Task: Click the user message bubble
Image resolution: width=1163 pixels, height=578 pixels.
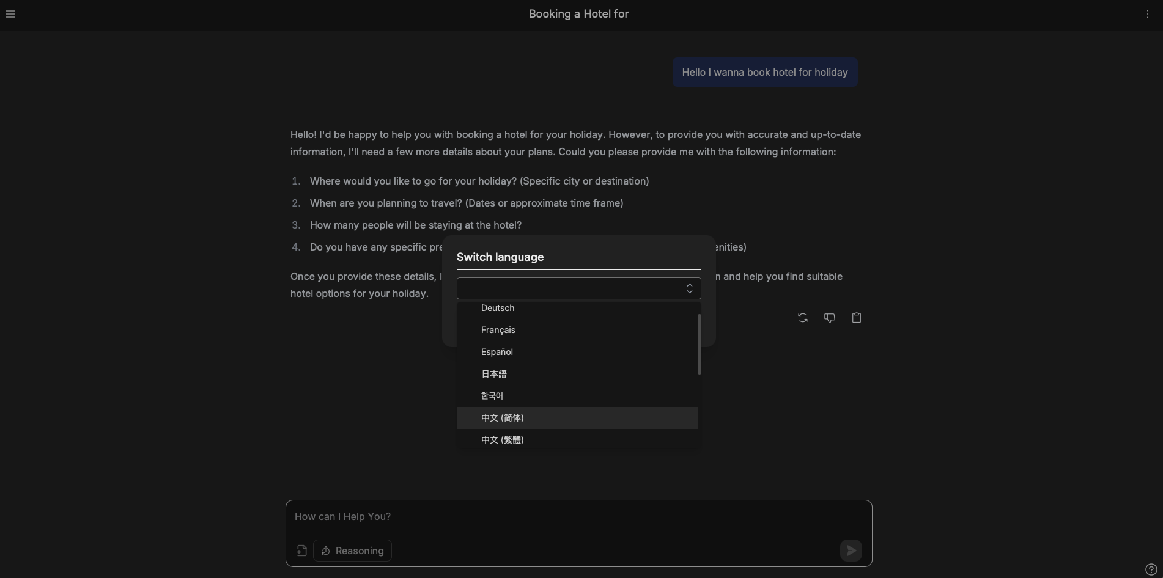Action: tap(764, 72)
